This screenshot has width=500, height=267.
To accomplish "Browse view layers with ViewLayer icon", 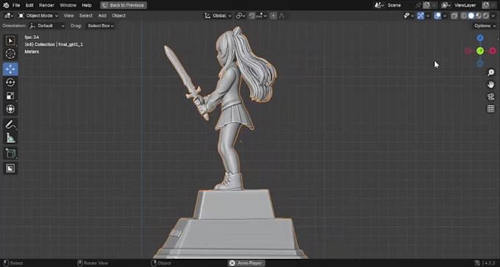I will coord(446,5).
